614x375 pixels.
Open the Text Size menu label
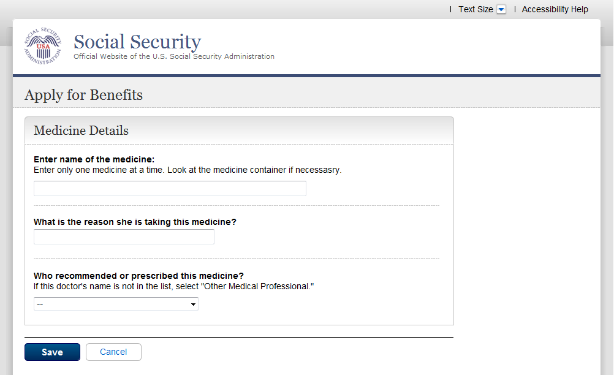(476, 9)
